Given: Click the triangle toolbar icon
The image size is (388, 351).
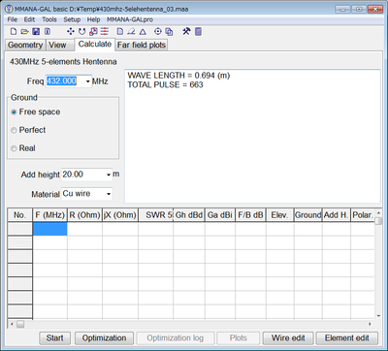Looking at the screenshot, I should (x=143, y=32).
